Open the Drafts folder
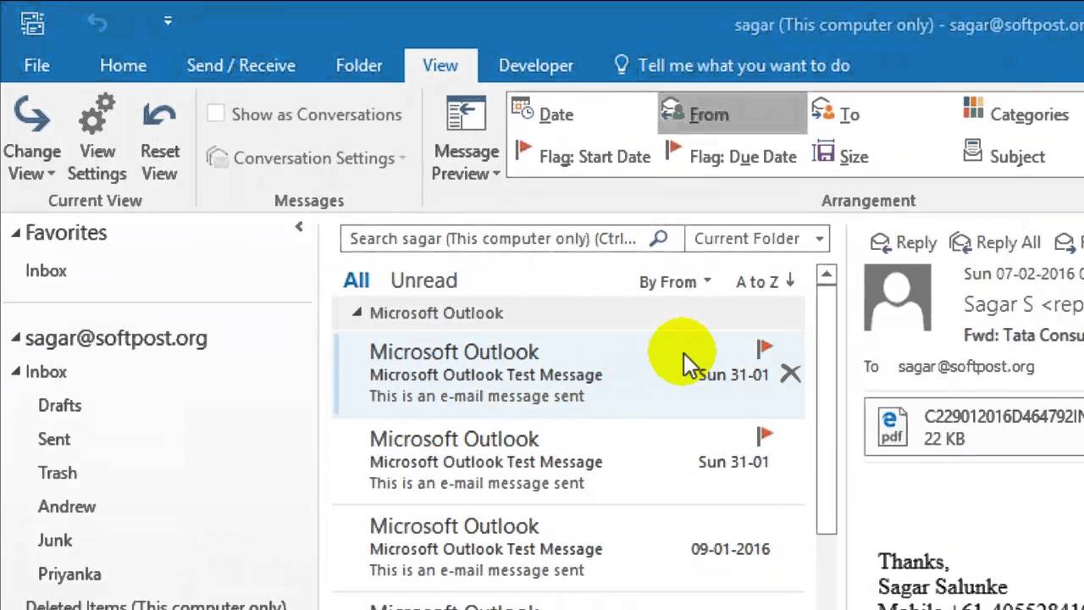The width and height of the screenshot is (1084, 610). tap(59, 405)
